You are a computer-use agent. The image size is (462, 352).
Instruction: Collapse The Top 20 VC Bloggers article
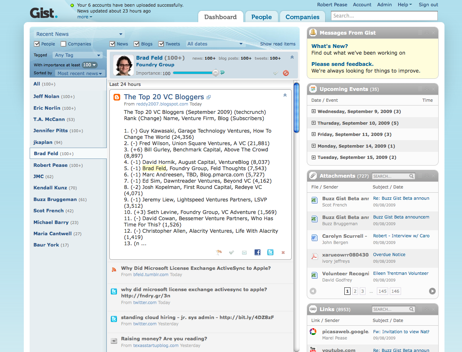point(285,95)
